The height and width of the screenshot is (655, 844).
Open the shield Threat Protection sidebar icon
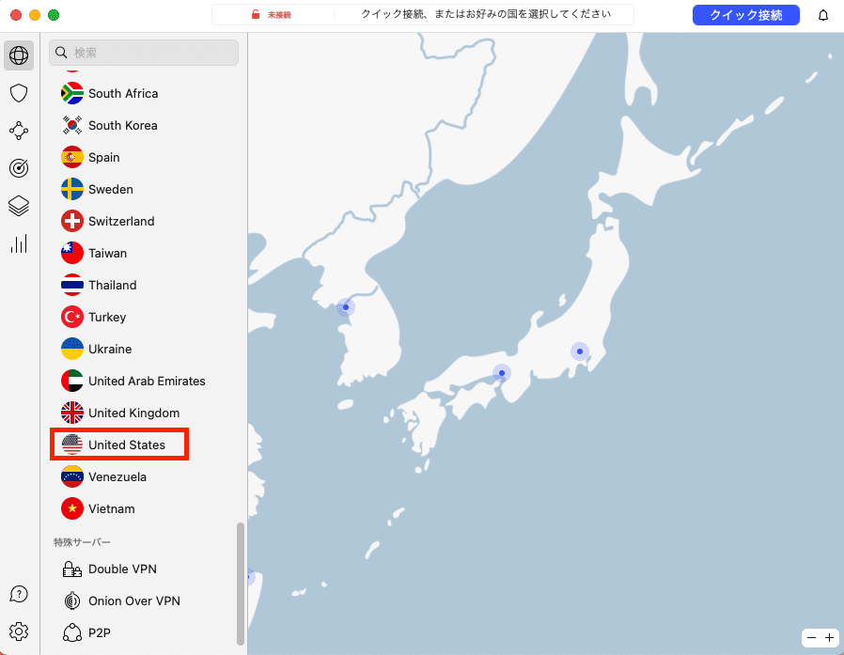(19, 93)
